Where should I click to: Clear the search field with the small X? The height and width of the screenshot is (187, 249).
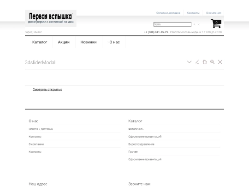(198, 24)
